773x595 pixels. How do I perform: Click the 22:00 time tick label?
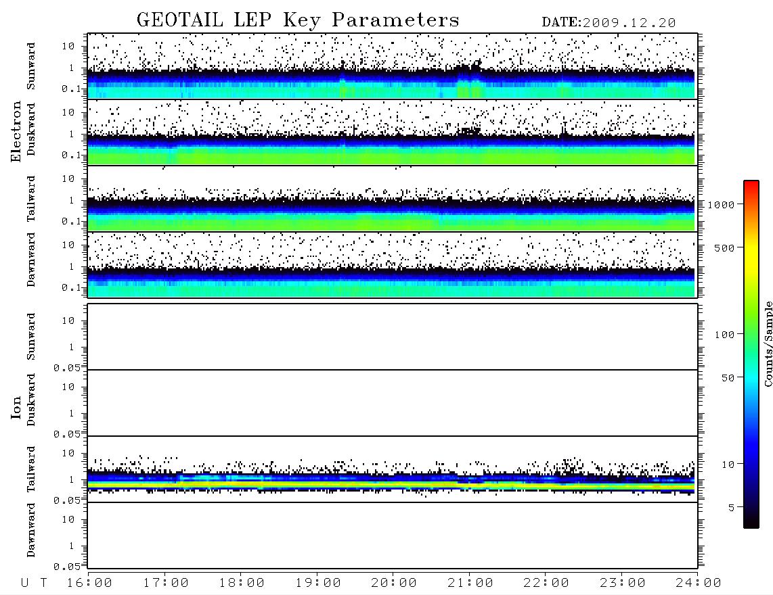546,584
